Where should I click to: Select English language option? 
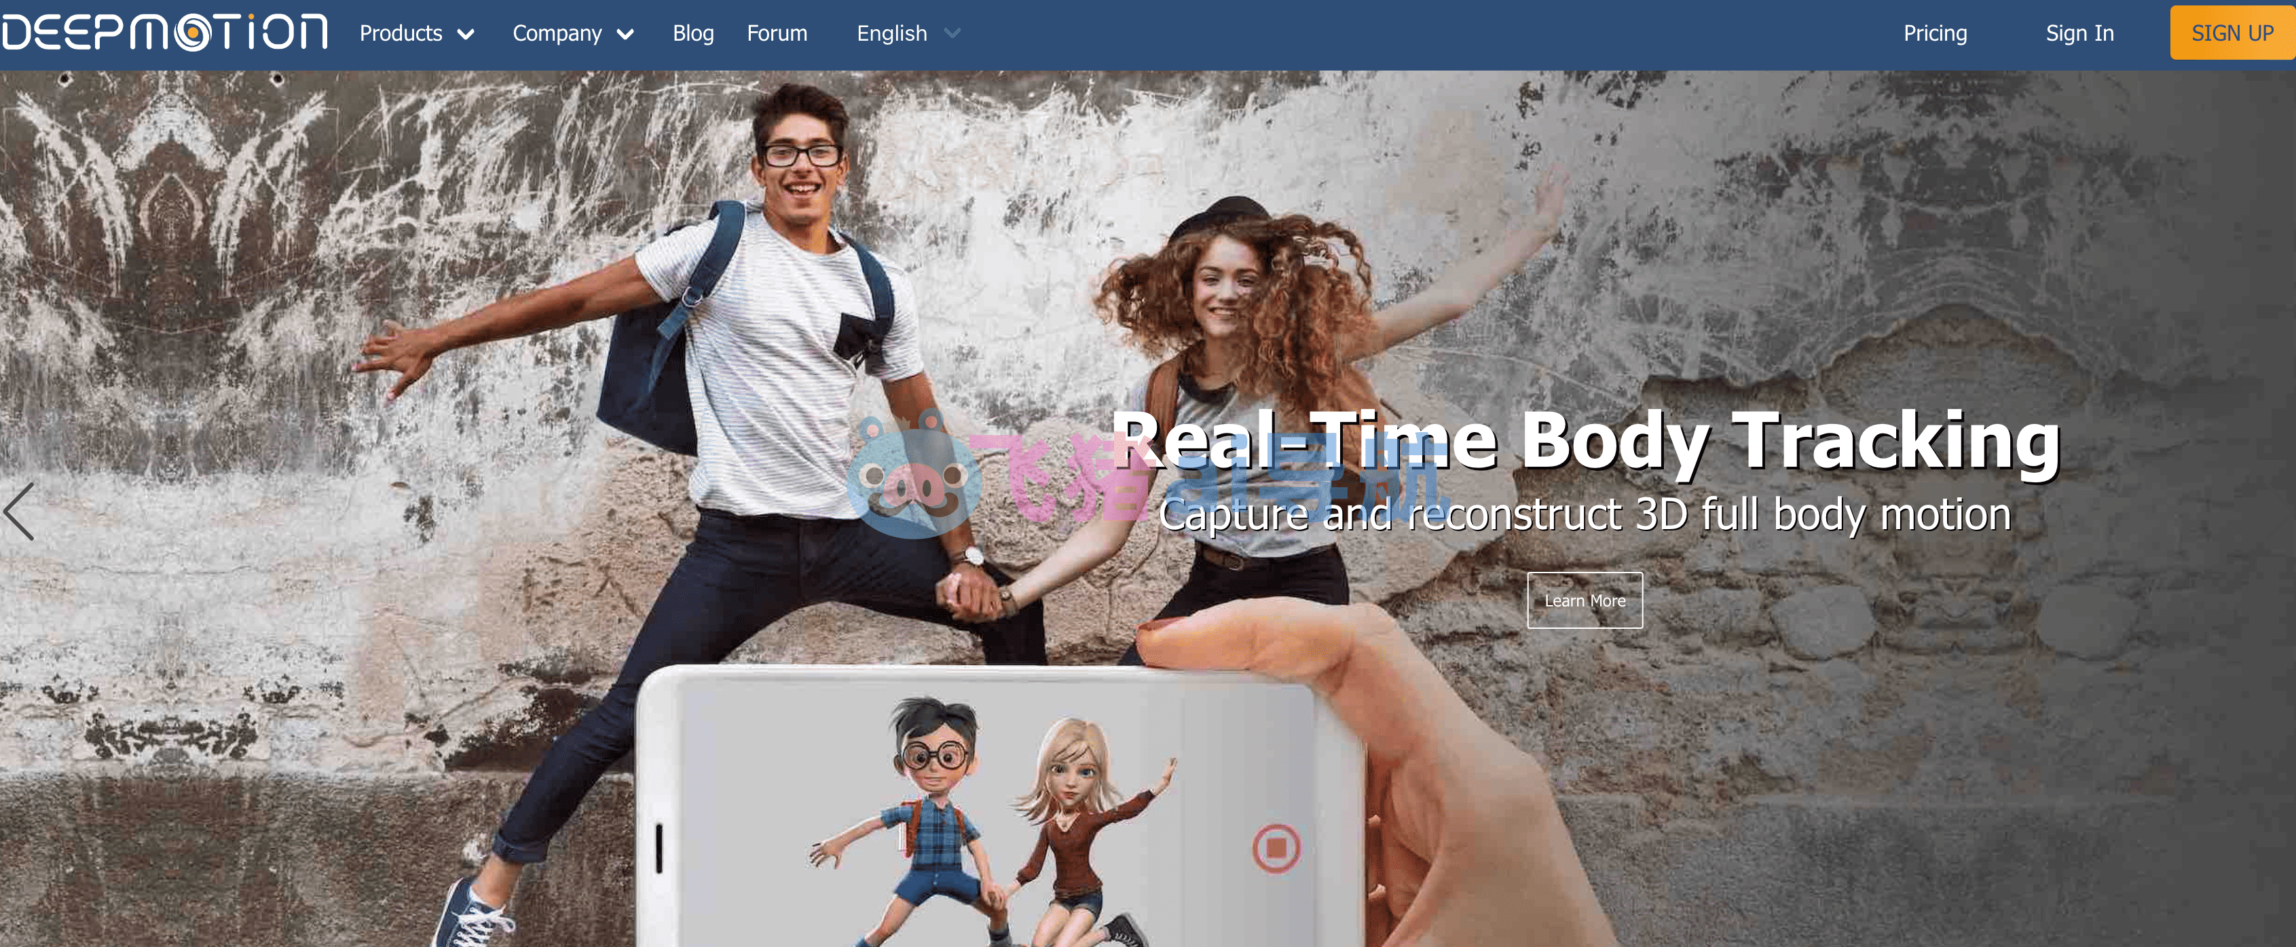[x=892, y=34]
